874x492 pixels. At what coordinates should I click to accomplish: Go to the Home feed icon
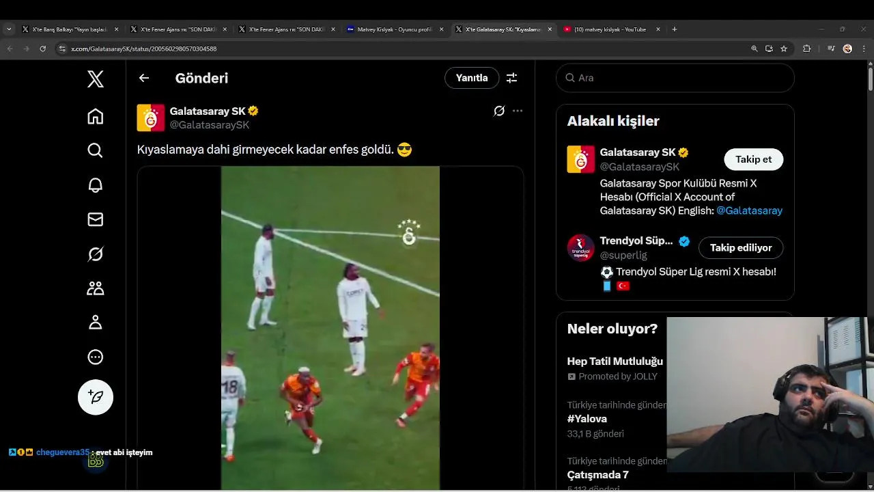tap(96, 116)
